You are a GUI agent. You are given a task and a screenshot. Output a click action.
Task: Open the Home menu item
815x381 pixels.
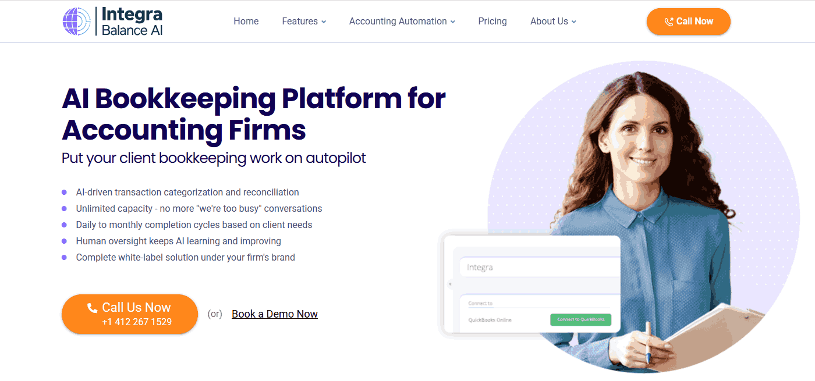[246, 22]
